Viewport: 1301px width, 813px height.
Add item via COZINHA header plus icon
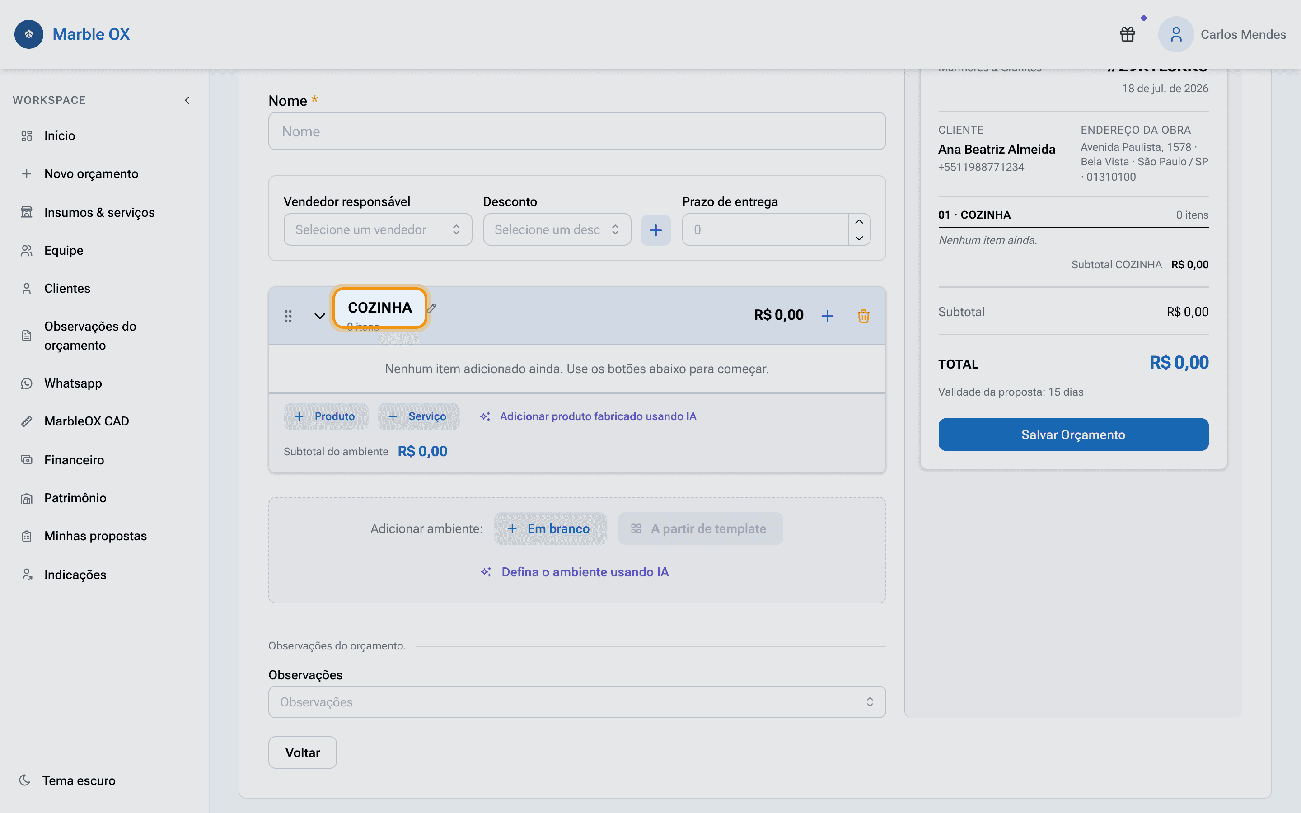[x=828, y=316]
